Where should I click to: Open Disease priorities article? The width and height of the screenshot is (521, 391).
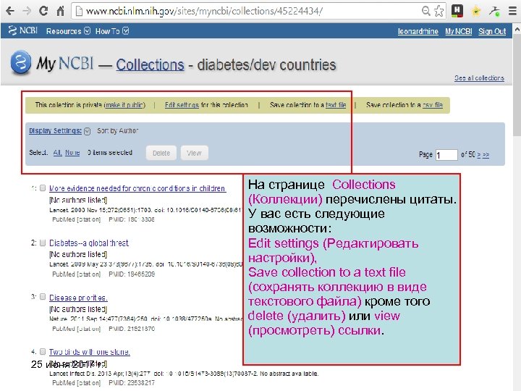(78, 298)
